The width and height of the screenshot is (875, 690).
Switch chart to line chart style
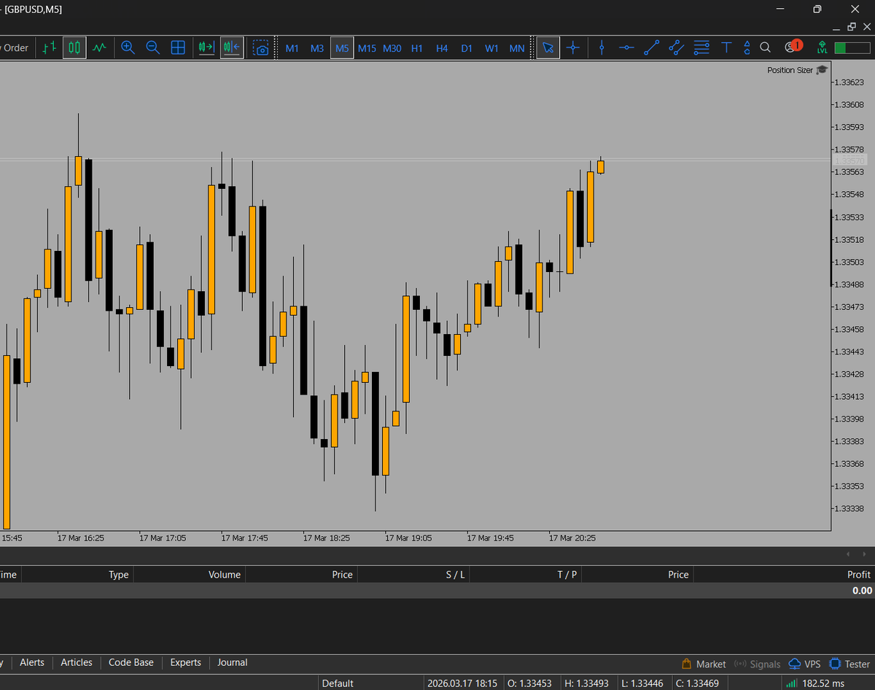[x=99, y=48]
